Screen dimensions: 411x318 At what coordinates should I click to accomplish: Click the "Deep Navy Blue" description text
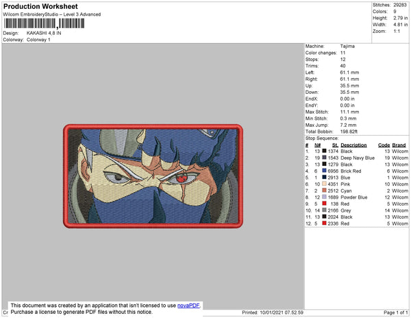(x=358, y=158)
